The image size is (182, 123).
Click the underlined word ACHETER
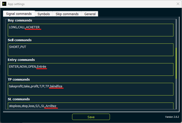click(33, 27)
